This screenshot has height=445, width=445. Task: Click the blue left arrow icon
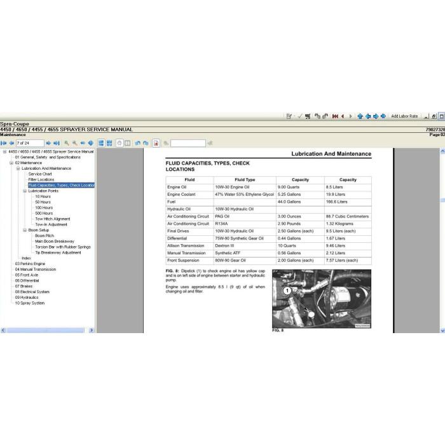tap(368, 116)
